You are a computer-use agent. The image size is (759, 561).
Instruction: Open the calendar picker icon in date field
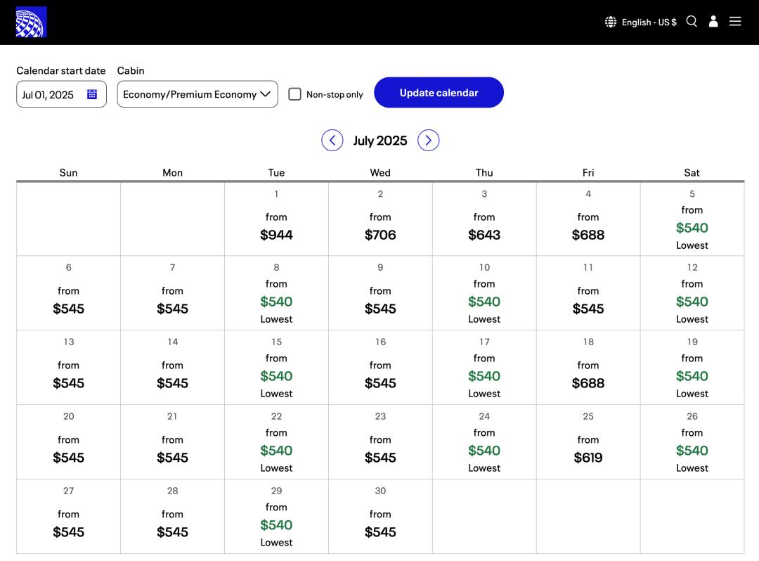(x=92, y=94)
